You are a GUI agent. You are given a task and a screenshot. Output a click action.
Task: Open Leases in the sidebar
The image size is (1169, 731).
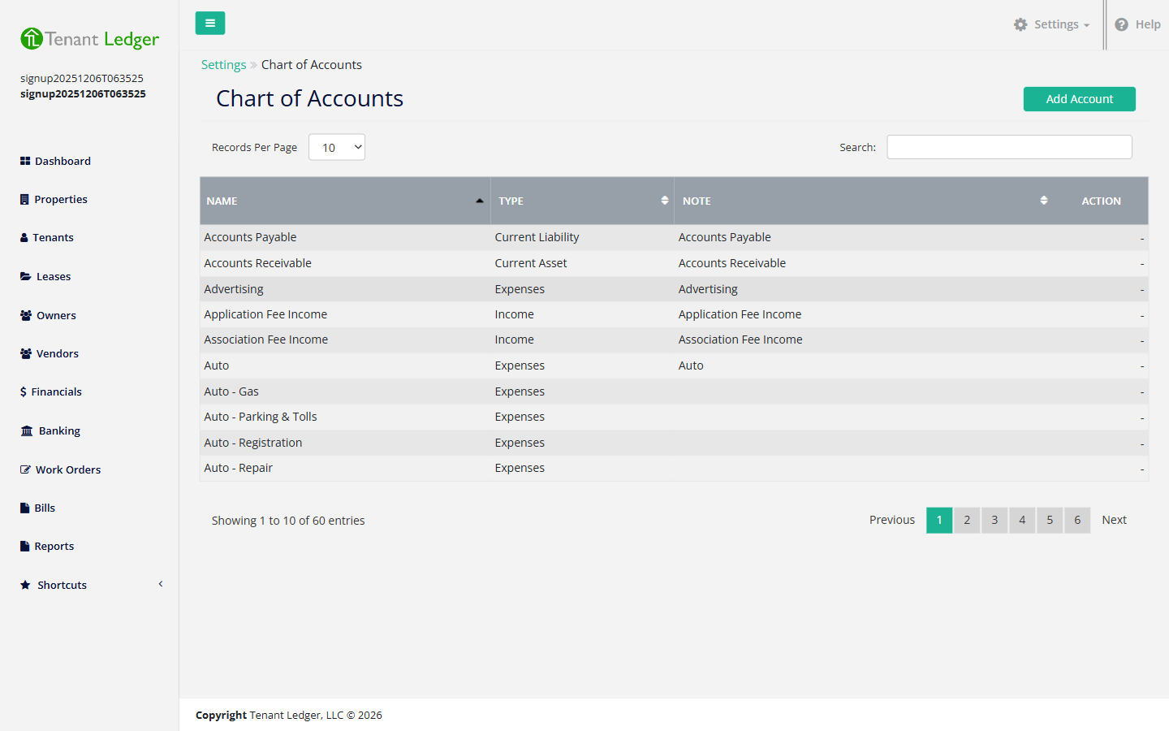(54, 276)
